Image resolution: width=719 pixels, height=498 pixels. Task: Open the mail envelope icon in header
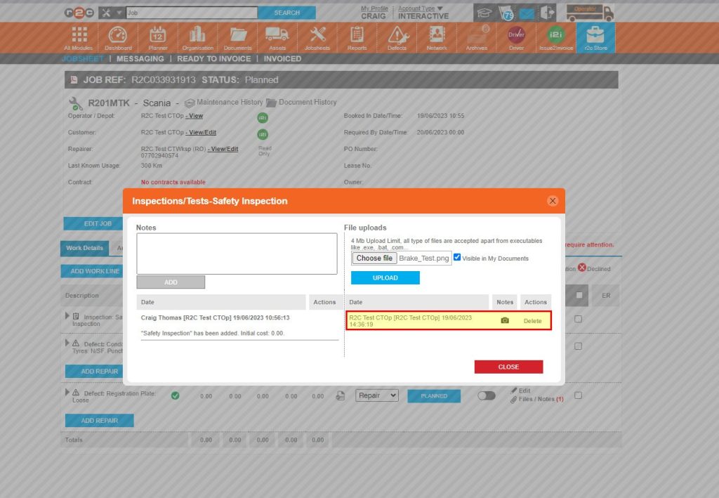pyautogui.click(x=527, y=13)
